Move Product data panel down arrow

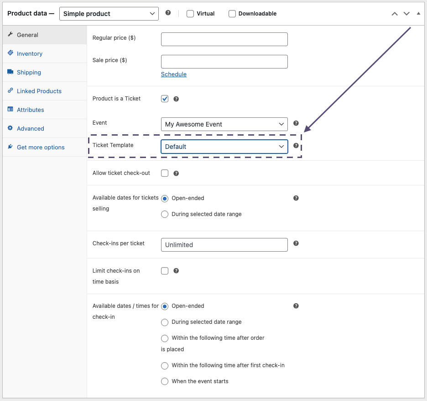pyautogui.click(x=406, y=14)
